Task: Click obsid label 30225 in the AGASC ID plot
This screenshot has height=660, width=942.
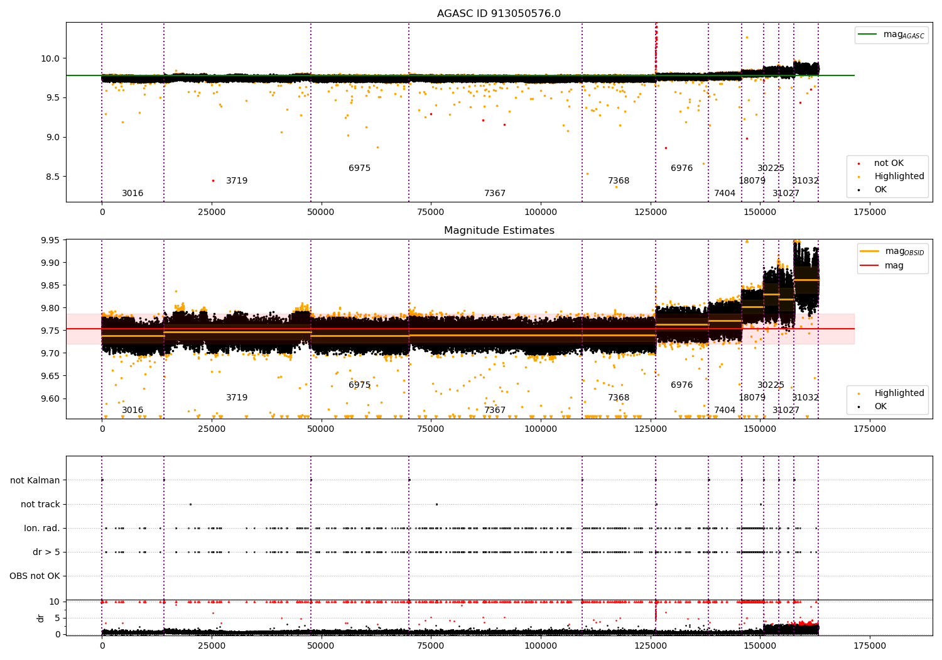Action: pos(771,168)
